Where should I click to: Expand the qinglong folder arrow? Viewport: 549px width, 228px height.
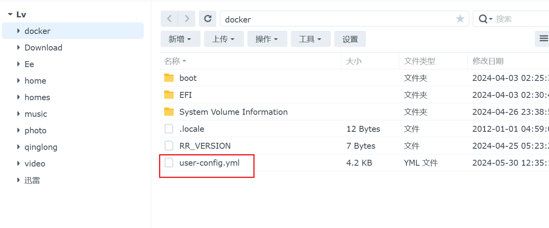[x=19, y=147]
